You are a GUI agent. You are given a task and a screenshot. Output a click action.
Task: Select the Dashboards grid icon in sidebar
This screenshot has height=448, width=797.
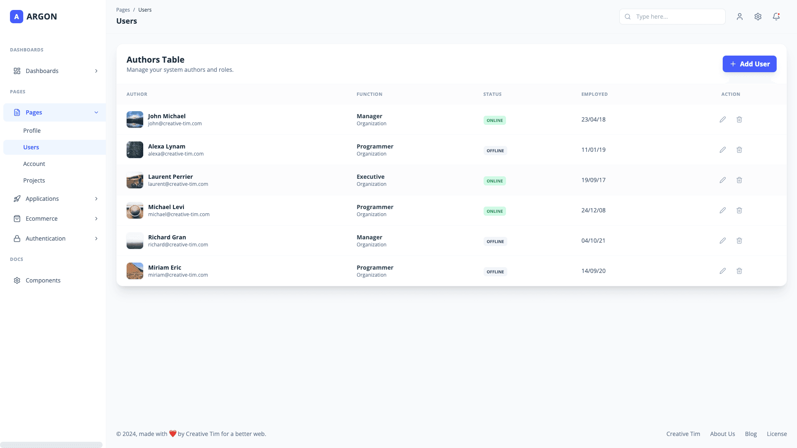17,71
